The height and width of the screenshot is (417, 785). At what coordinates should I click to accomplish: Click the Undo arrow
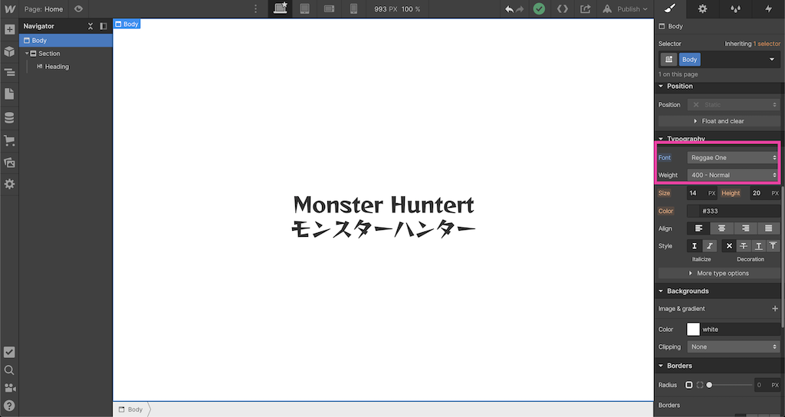point(509,9)
